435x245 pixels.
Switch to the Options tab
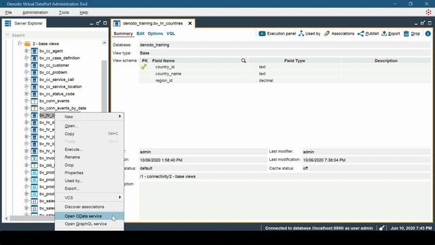[156, 33]
